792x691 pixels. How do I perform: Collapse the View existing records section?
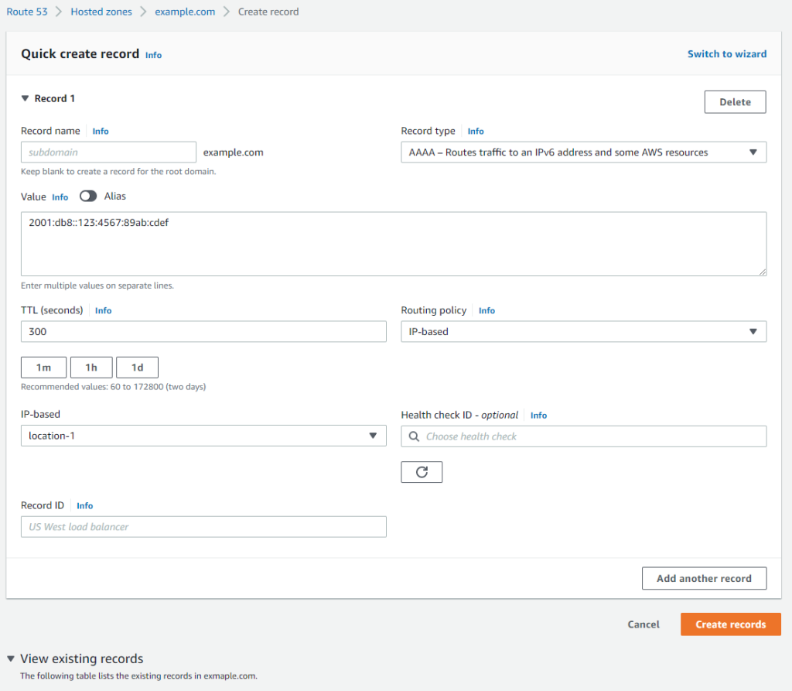[9, 659]
